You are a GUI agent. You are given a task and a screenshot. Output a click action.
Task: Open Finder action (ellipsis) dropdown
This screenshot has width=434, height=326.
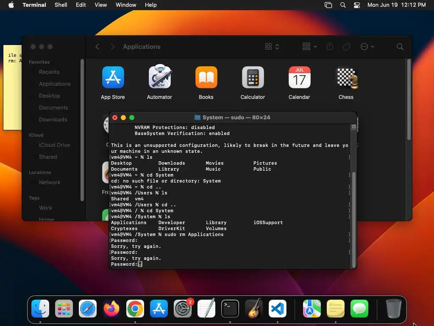pos(367,47)
